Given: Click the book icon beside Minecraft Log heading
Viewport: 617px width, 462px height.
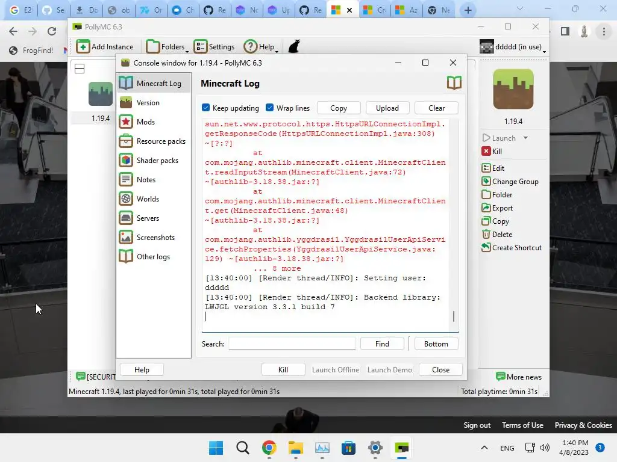Looking at the screenshot, I should point(454,83).
